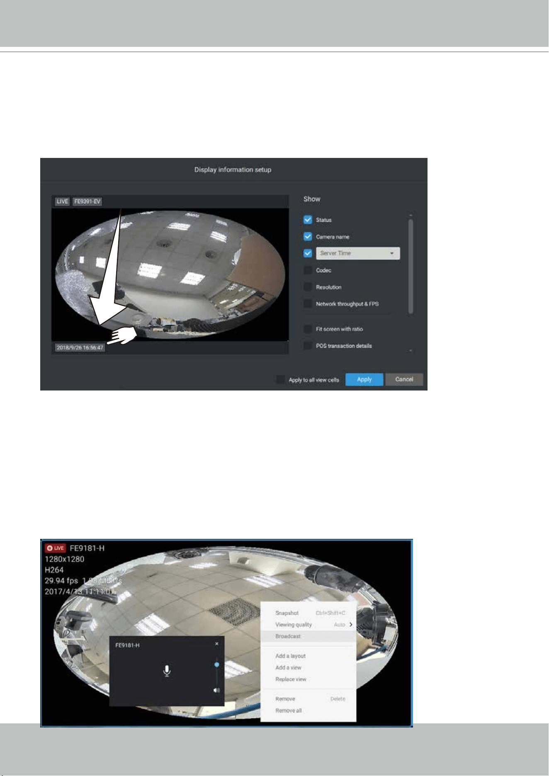The width and height of the screenshot is (549, 776).
Task: Close the FE9181-H broadcast panel
Action: point(217,644)
